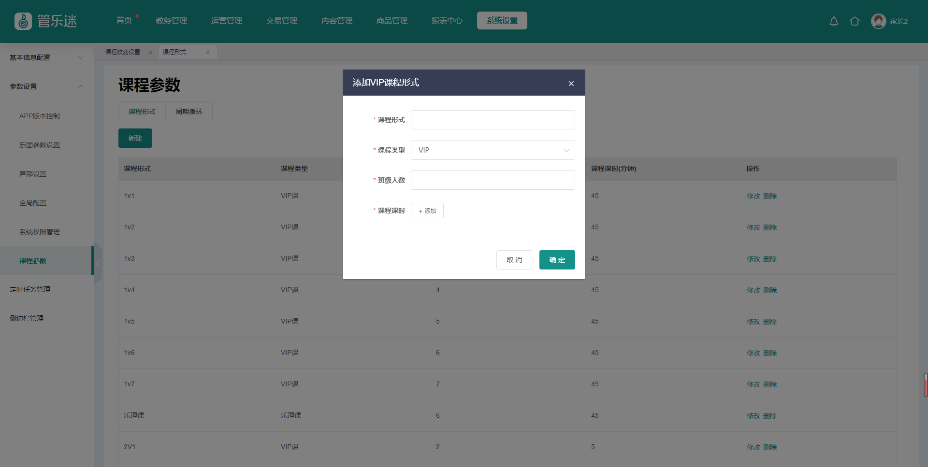Viewport: 928px width, 467px height.
Task: Click the 班级人数 input field
Action: point(493,180)
